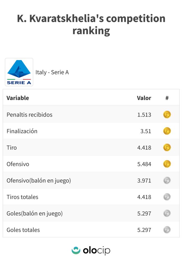Click gold medal icon for Finalización
Image resolution: width=182 pixels, height=261 pixels.
pyautogui.click(x=167, y=131)
